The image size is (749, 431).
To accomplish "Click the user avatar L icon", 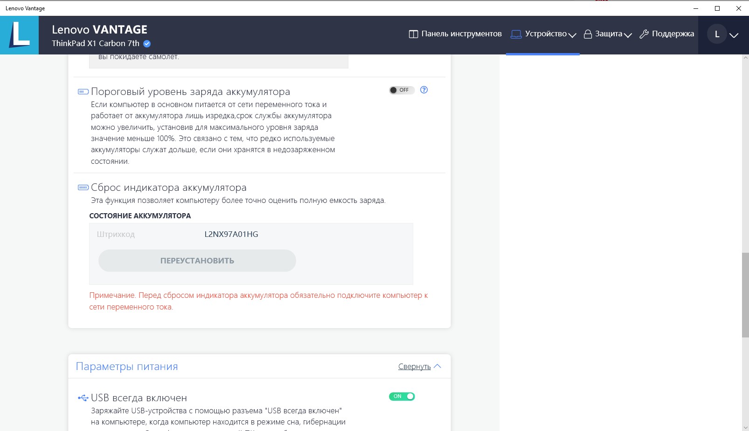I will click(x=717, y=34).
